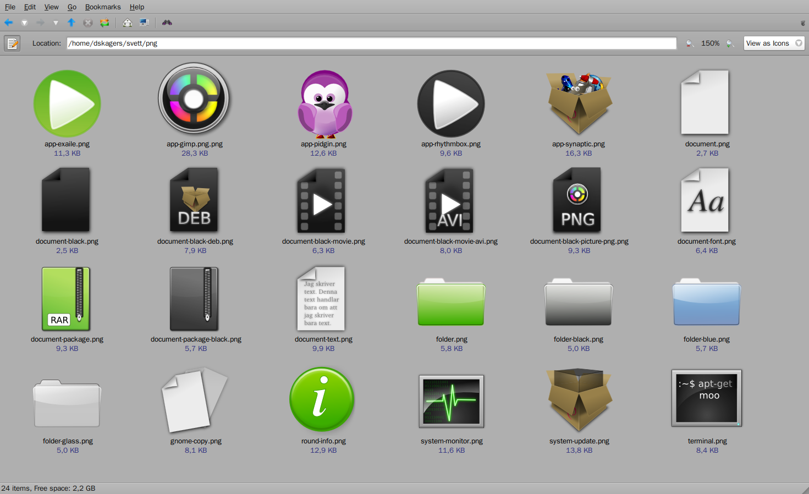809x494 pixels.
Task: Open the Go menu
Action: coord(72,7)
